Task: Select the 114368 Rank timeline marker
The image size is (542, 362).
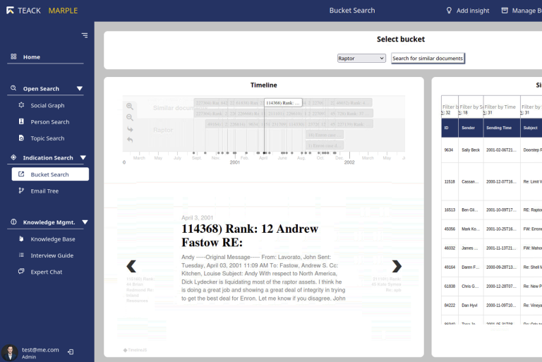Action: coord(283,103)
